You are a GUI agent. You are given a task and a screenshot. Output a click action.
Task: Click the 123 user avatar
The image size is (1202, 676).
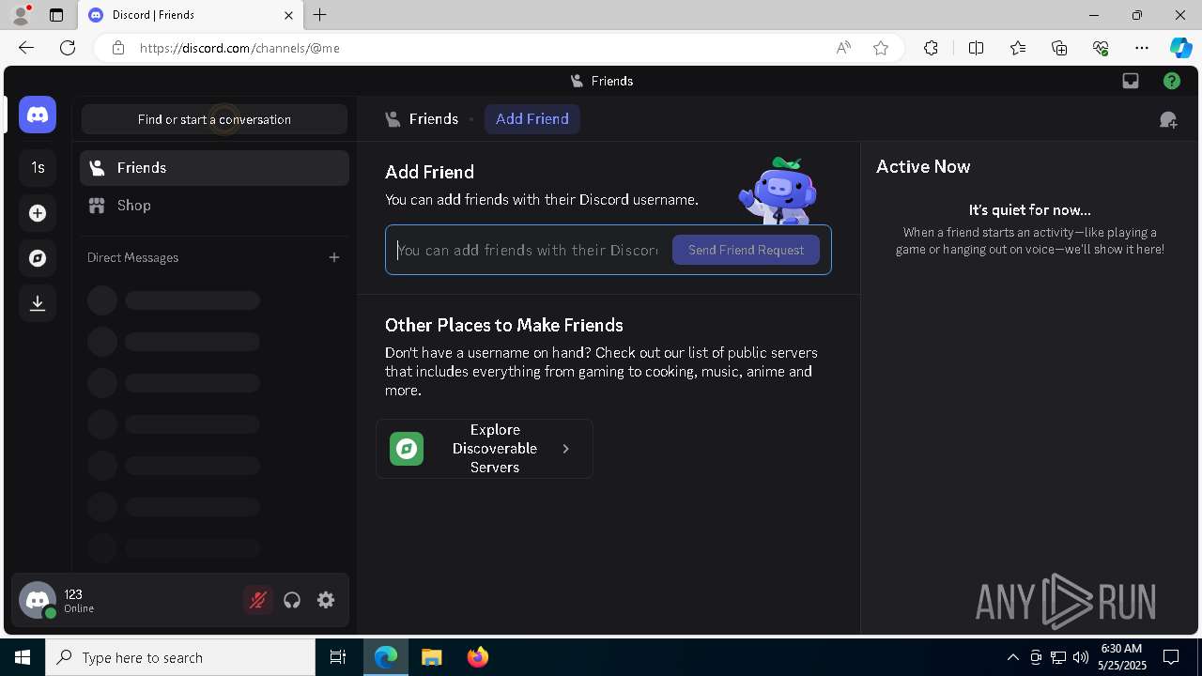point(38,601)
